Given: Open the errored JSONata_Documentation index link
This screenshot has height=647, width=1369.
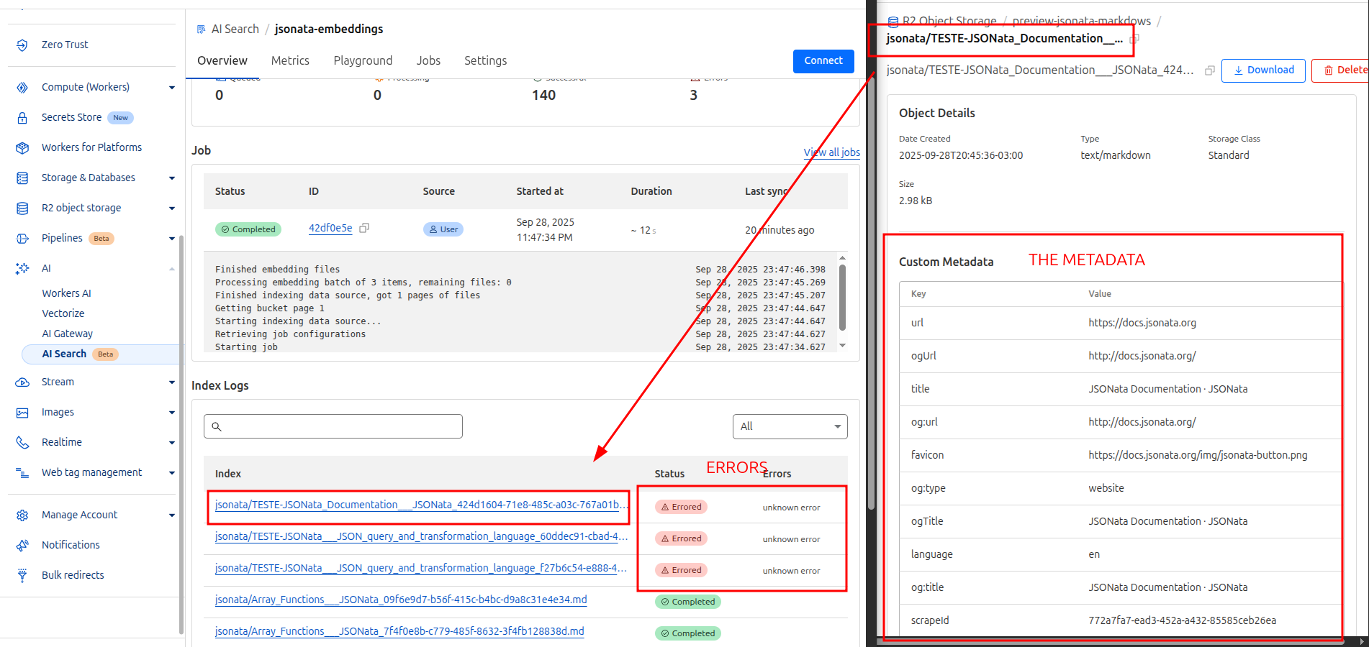Looking at the screenshot, I should click(421, 505).
